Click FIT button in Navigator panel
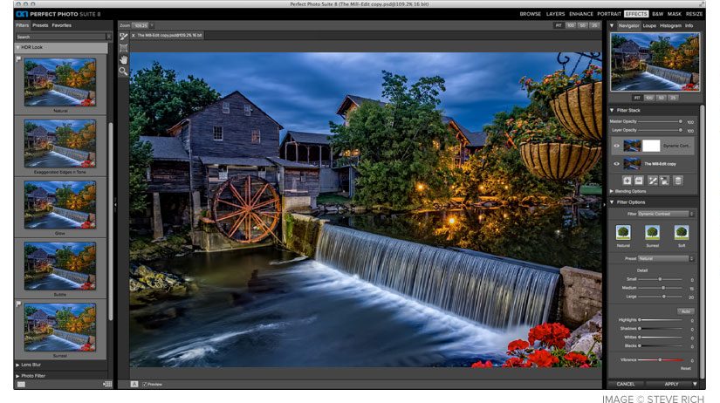The width and height of the screenshot is (720, 403). pos(637,98)
